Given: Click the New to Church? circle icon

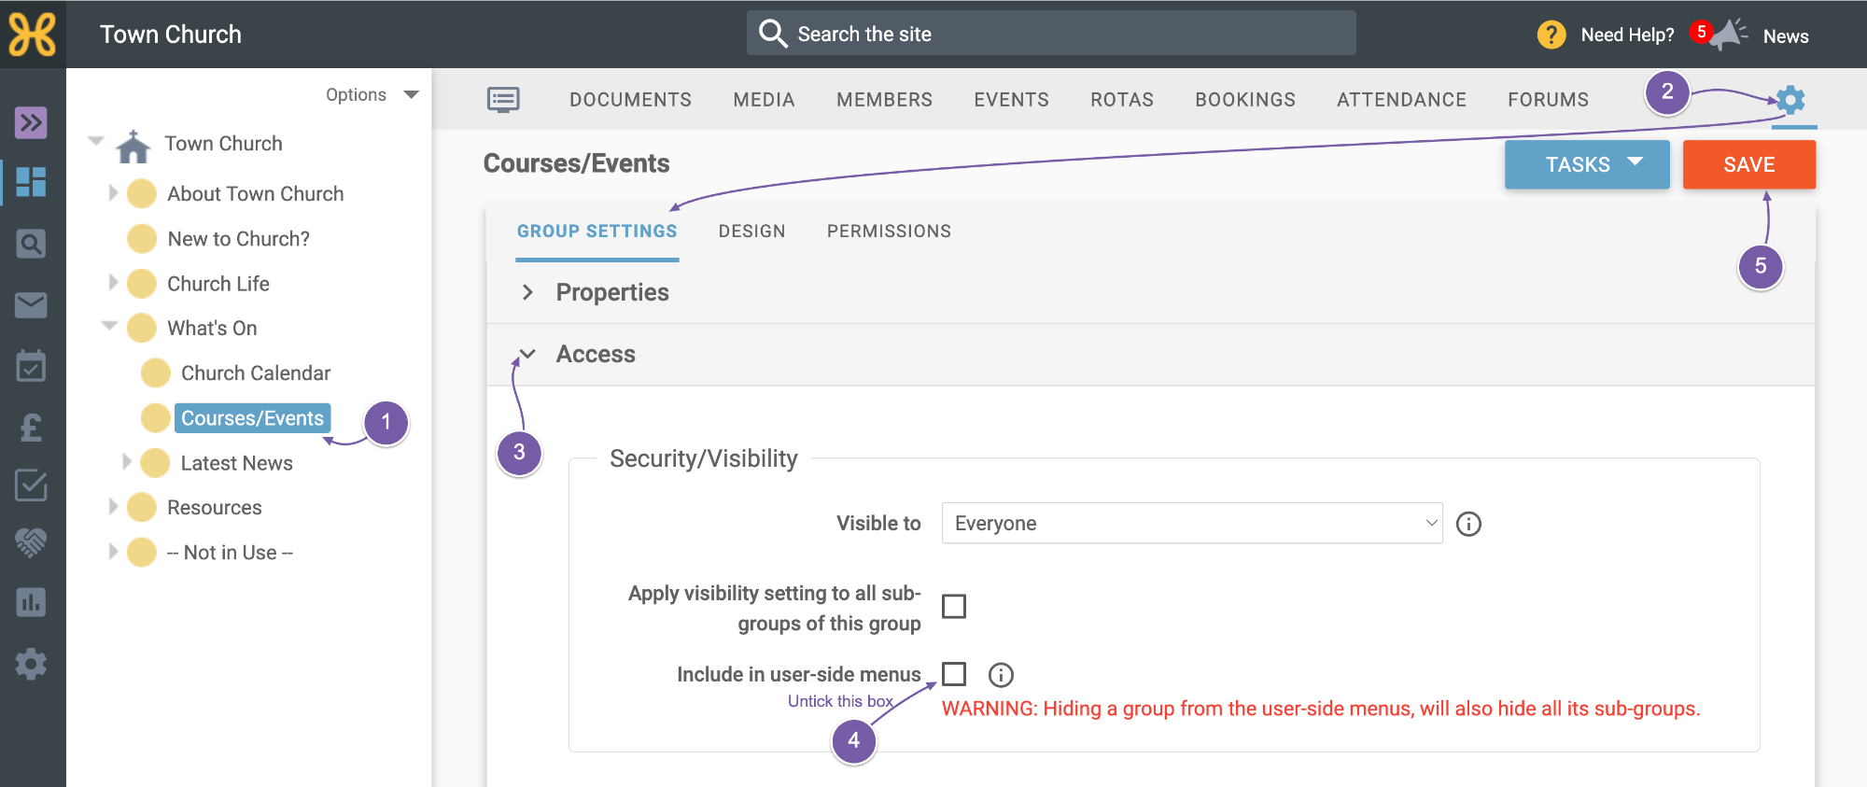Looking at the screenshot, I should click(x=142, y=239).
